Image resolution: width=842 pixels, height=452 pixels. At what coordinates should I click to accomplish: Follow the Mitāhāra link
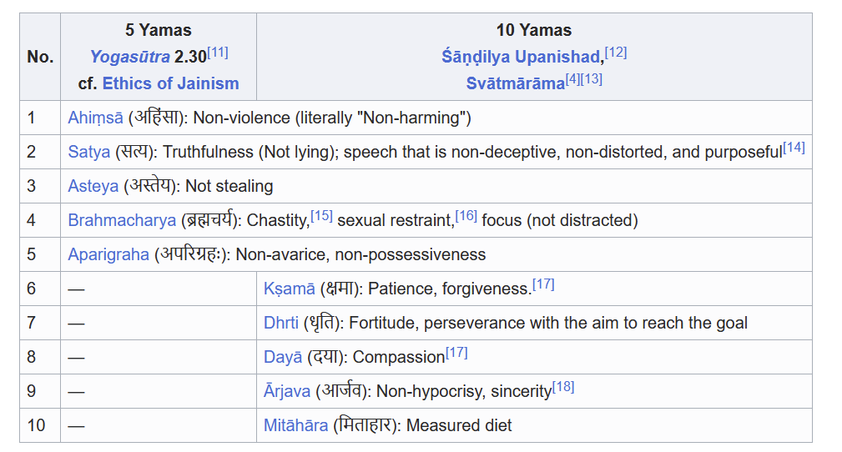[x=295, y=425]
